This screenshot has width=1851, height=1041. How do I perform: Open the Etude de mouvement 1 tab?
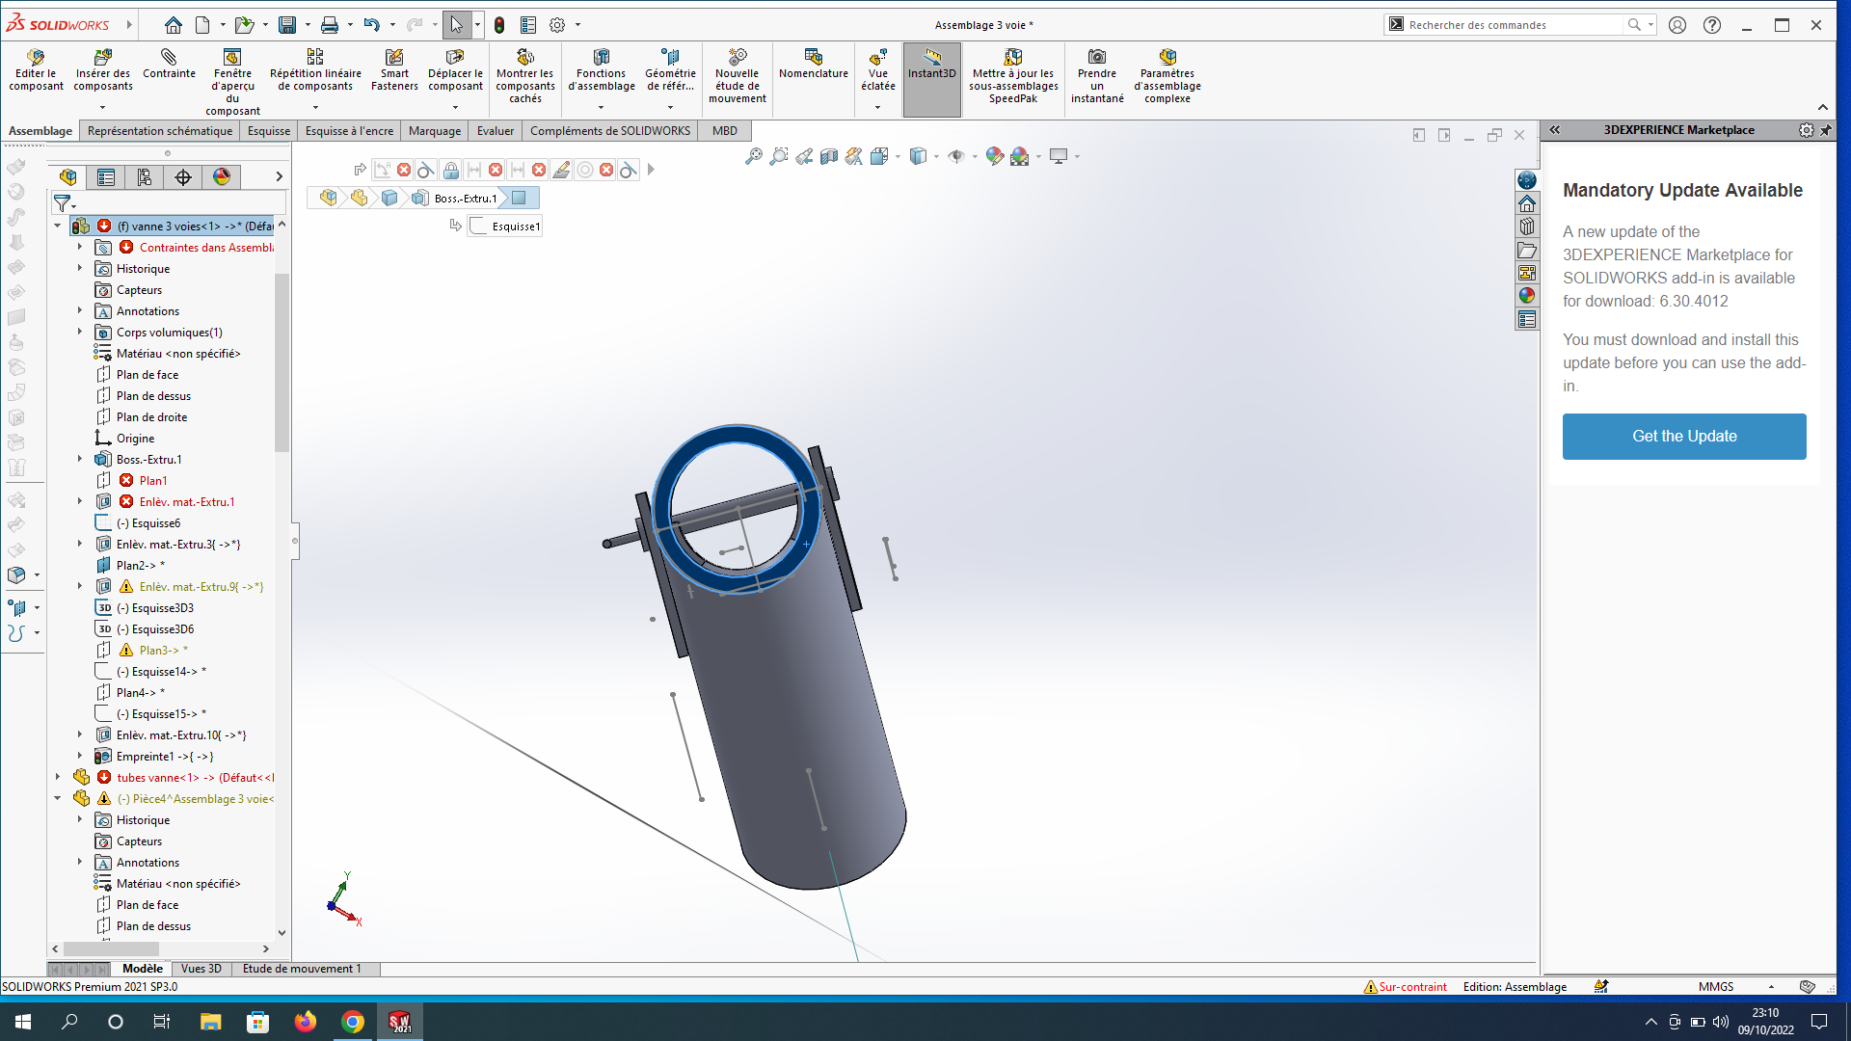302,969
